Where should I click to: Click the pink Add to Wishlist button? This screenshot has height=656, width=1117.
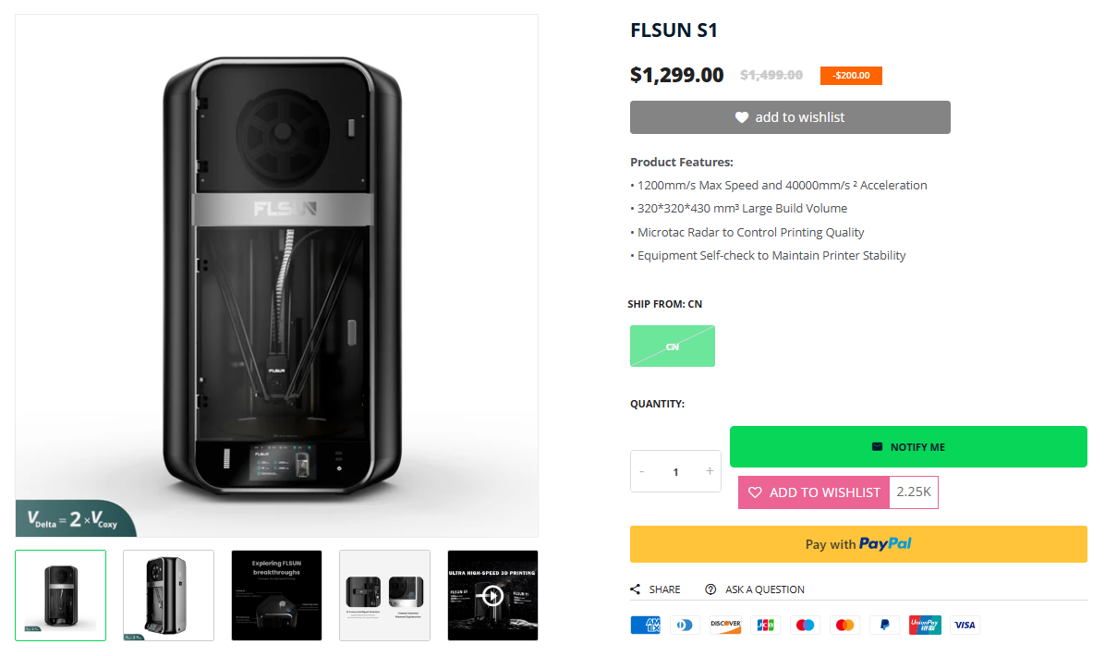(x=814, y=492)
